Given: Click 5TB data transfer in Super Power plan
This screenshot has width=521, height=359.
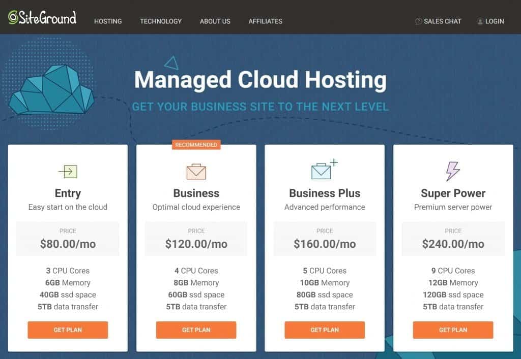Looking at the screenshot, I should [453, 307].
